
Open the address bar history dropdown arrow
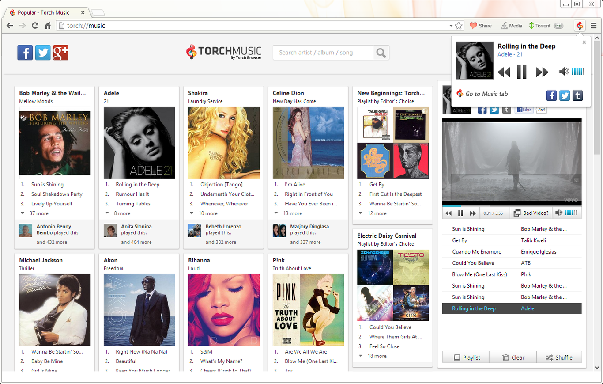(451, 26)
